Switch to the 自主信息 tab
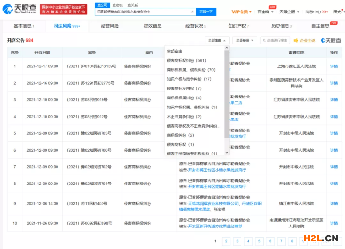 [x=321, y=26]
